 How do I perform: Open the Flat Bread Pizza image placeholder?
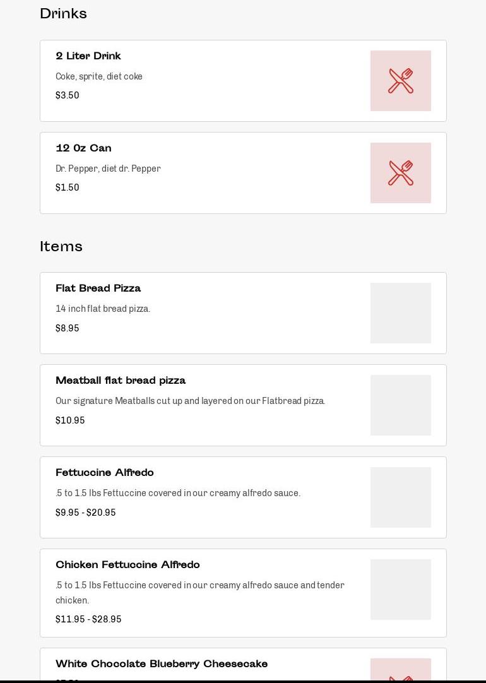click(x=400, y=313)
